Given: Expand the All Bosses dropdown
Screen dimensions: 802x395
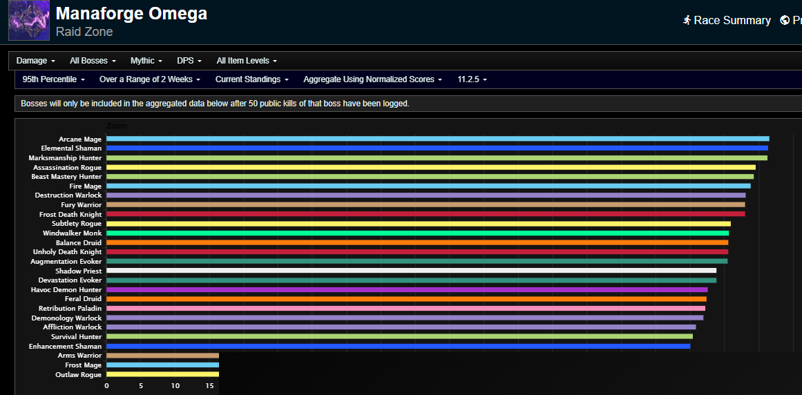Looking at the screenshot, I should click(x=93, y=61).
